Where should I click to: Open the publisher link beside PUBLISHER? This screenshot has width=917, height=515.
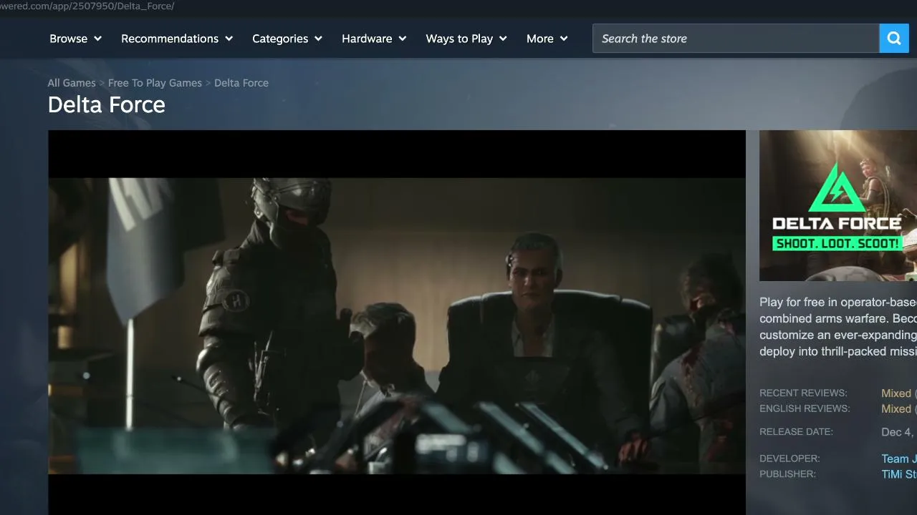(x=899, y=474)
